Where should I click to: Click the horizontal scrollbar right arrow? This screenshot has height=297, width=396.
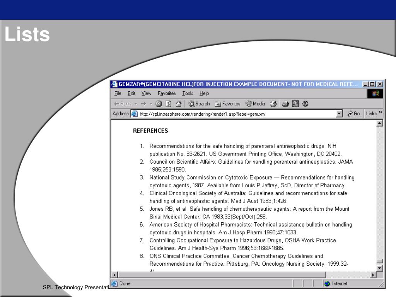click(x=373, y=275)
